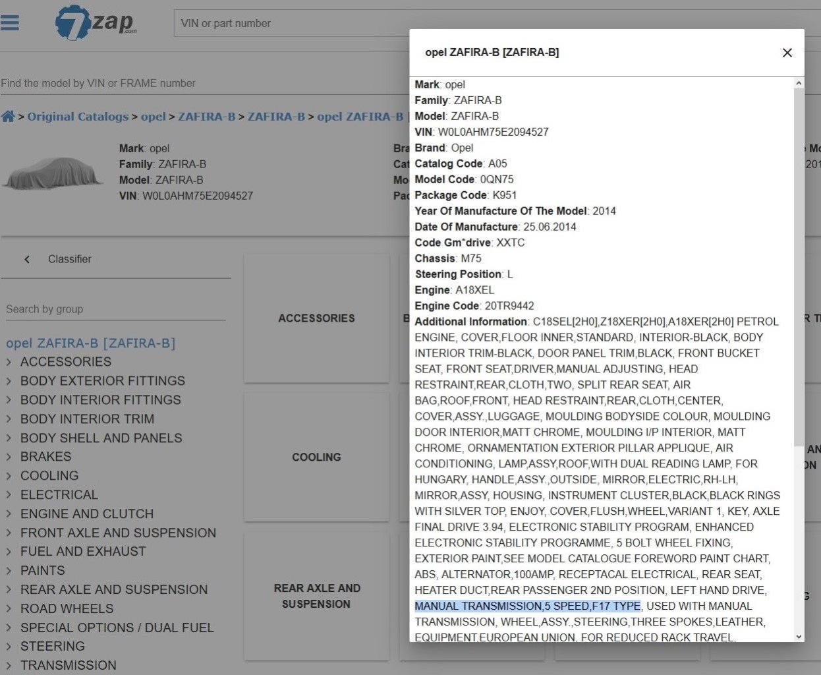The image size is (821, 675).
Task: Open the hamburger menu icon
Action: pyautogui.click(x=10, y=23)
